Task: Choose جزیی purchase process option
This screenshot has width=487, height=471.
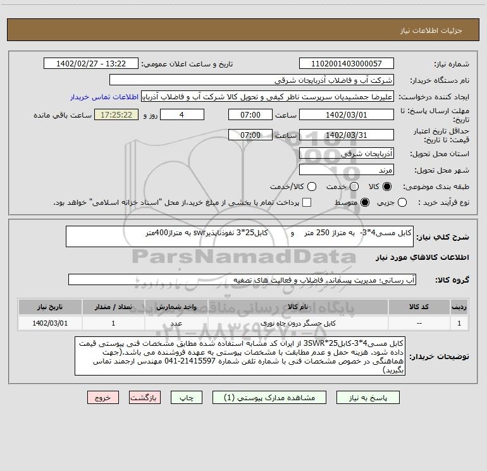Action: click(x=402, y=203)
